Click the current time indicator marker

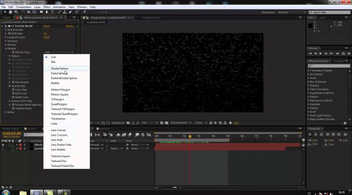[x=190, y=136]
